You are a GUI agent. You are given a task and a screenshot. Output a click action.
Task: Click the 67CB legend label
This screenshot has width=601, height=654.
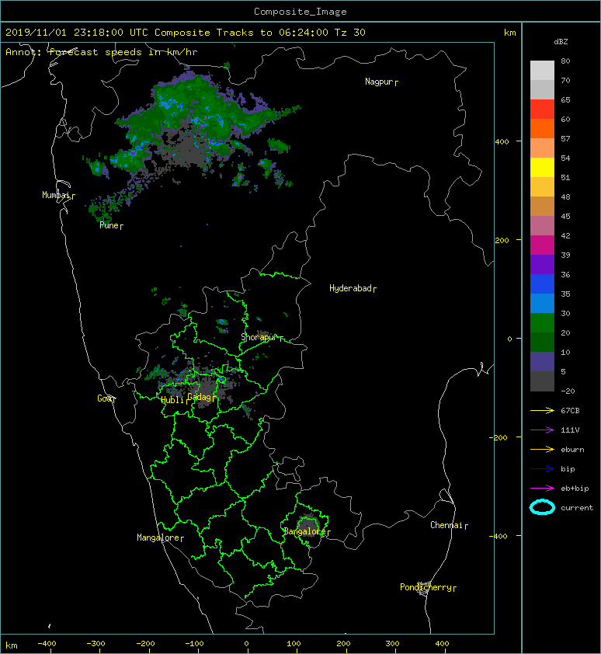click(x=570, y=411)
